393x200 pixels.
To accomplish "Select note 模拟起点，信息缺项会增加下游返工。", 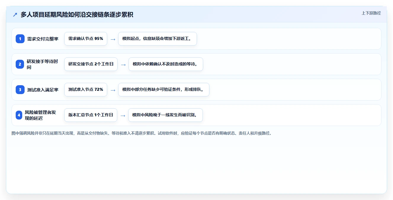I will 158,39.
